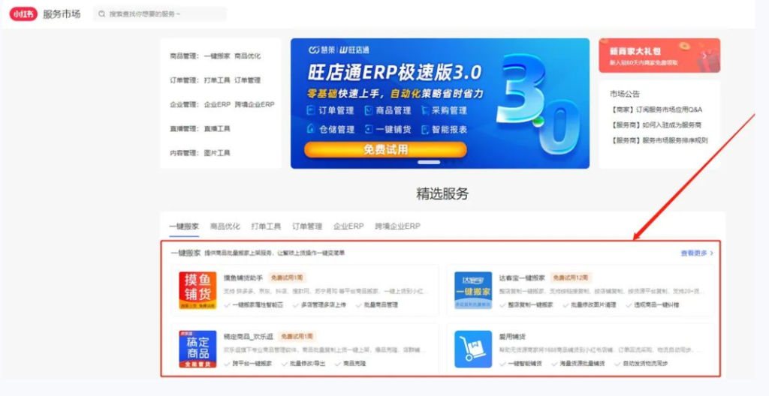769x396 pixels.
Task: Switch to the 商品优化 tab
Action: click(225, 226)
